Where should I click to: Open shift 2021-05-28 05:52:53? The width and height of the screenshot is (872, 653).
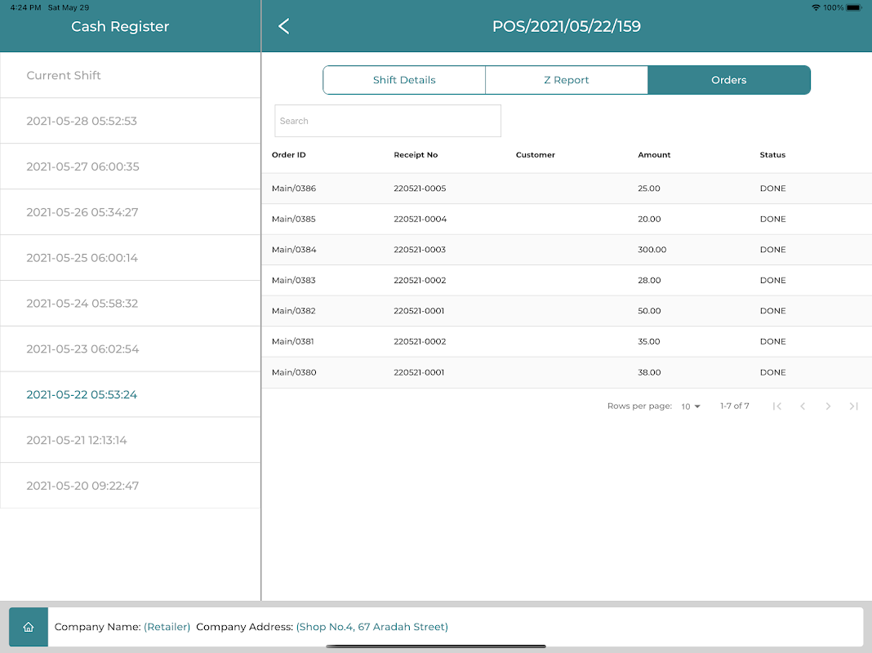tap(130, 121)
